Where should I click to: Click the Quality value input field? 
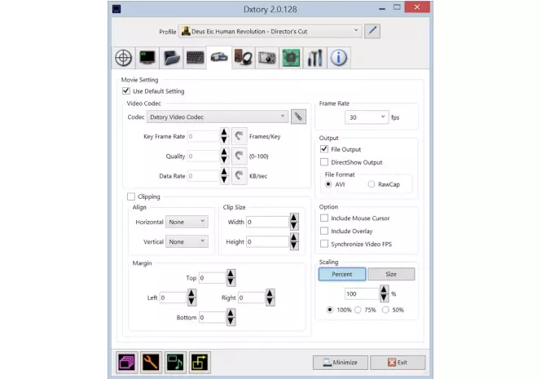(x=203, y=156)
